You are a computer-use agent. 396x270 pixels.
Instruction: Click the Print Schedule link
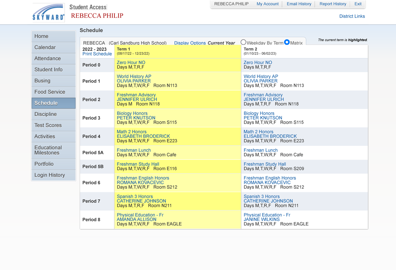point(97,54)
